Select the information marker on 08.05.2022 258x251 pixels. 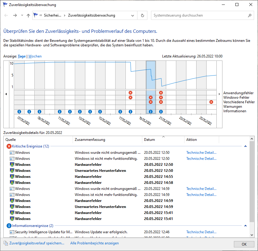pyautogui.click(x=29, y=112)
